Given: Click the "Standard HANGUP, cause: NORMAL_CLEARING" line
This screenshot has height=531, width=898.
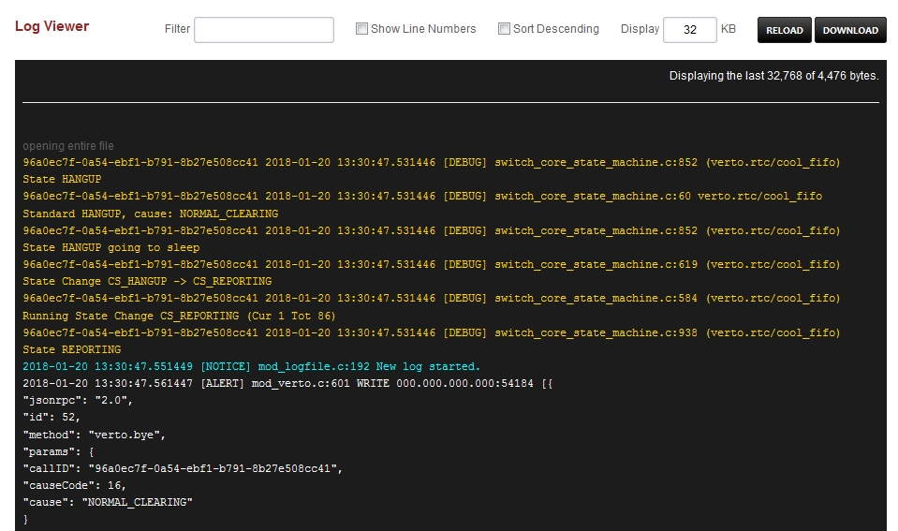Looking at the screenshot, I should tap(150, 214).
